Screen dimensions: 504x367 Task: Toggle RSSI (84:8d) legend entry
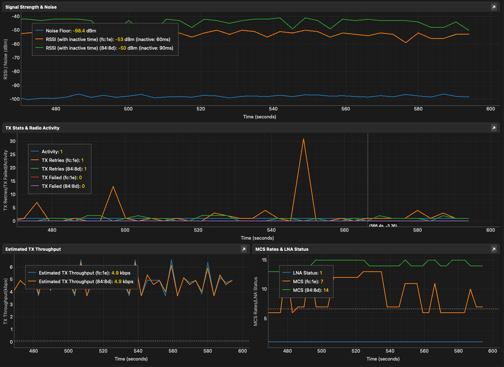tap(109, 48)
